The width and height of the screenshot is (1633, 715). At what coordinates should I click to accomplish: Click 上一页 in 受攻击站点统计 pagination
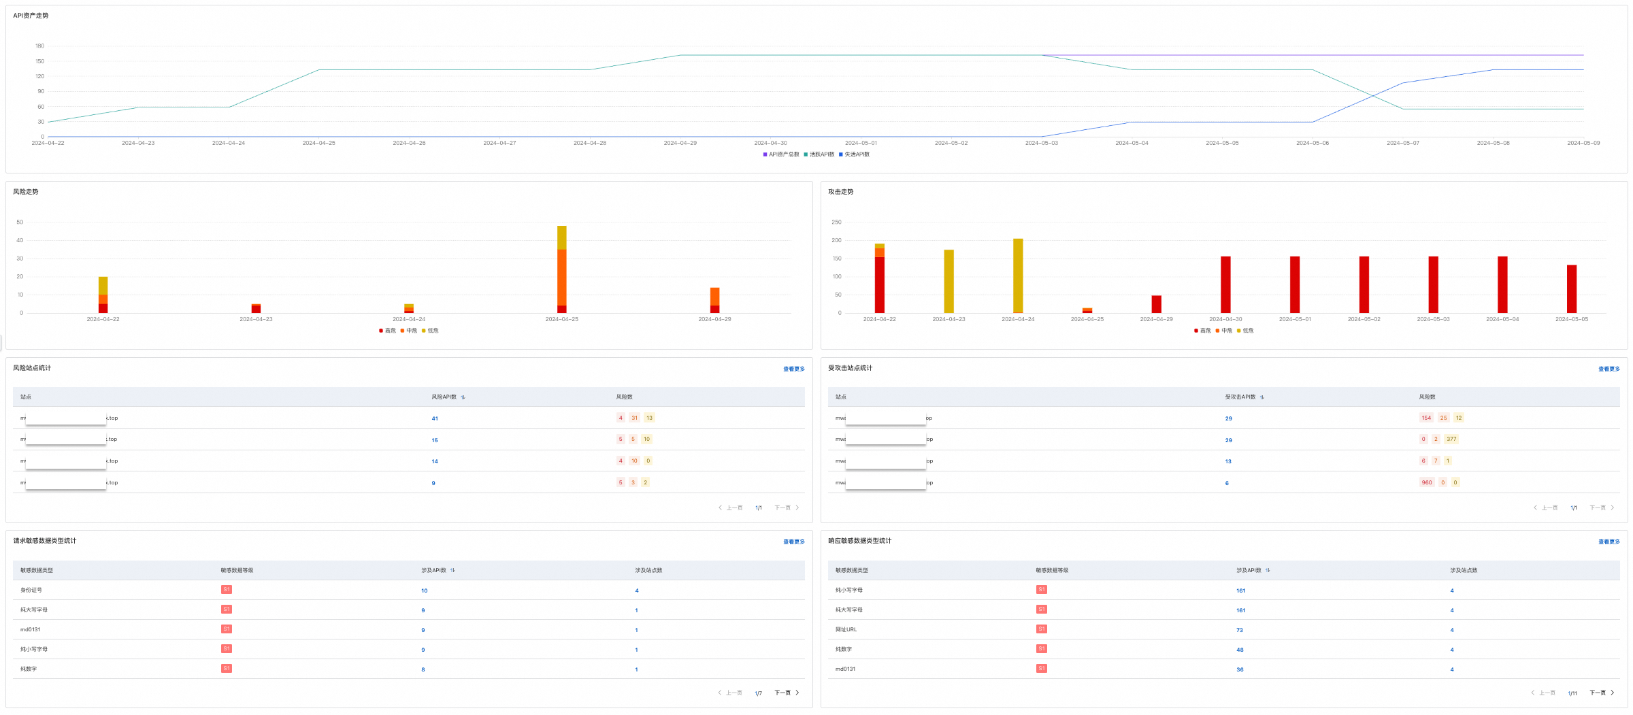1546,508
